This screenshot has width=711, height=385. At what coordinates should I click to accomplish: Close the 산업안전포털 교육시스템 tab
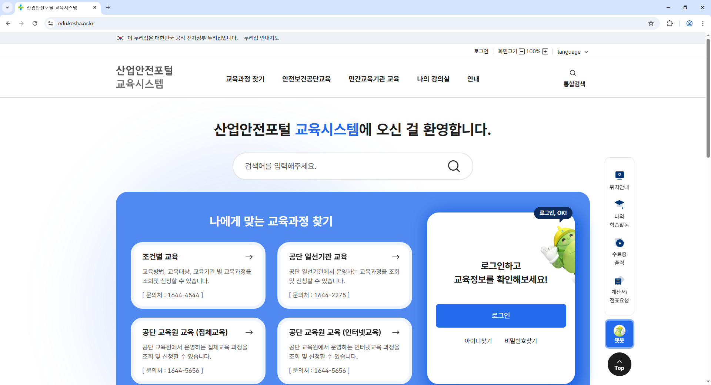click(x=95, y=7)
